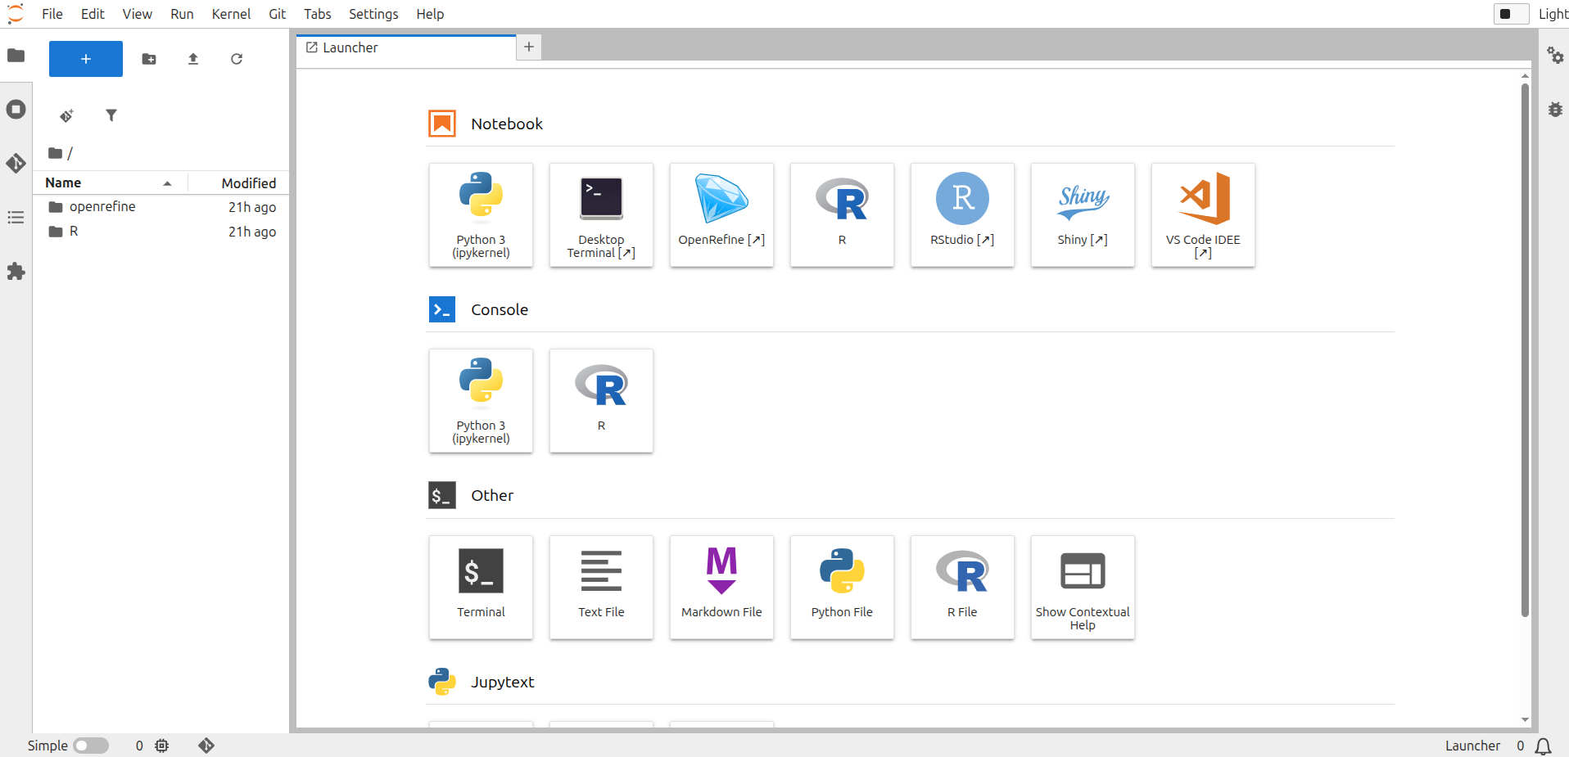Open Running Terminals and Kernels sidebar
This screenshot has width=1569, height=757.
pos(16,110)
